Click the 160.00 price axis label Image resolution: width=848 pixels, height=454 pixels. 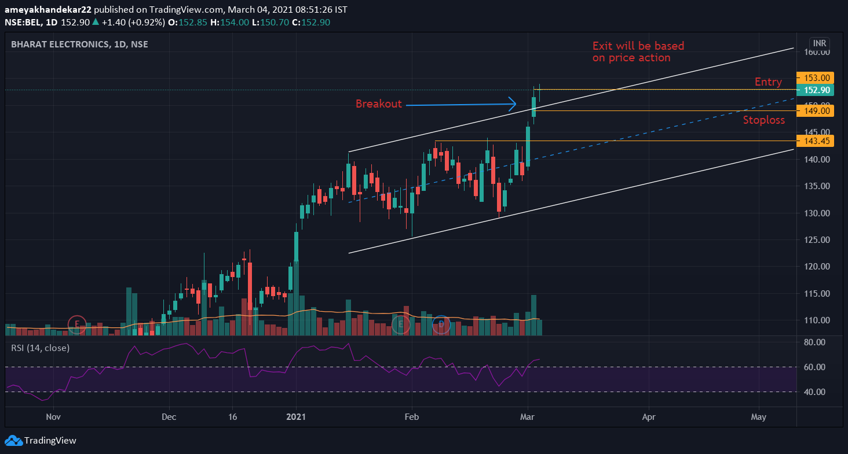coord(817,52)
